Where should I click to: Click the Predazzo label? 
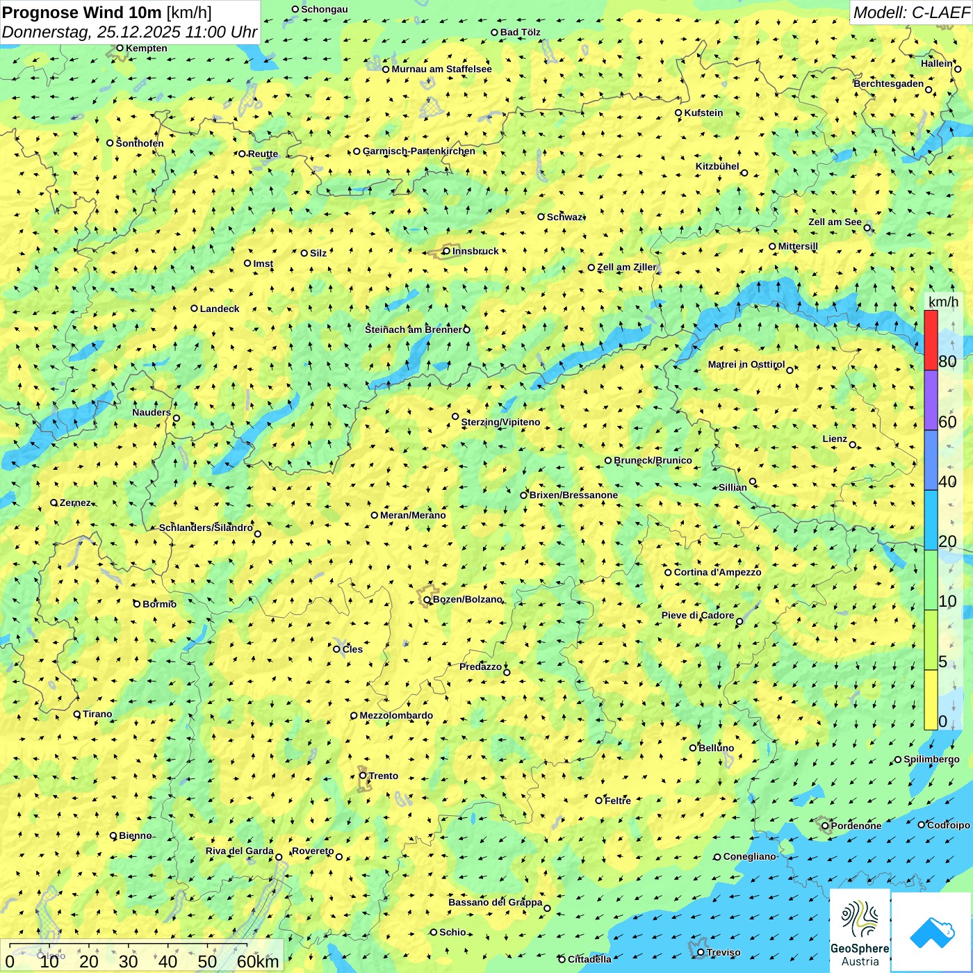tap(480, 667)
